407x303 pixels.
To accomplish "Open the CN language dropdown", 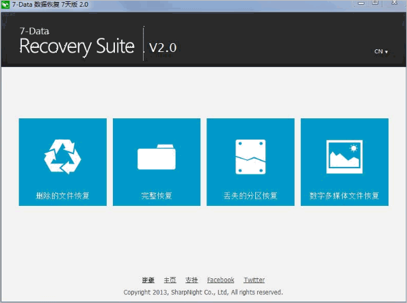I will (x=381, y=51).
